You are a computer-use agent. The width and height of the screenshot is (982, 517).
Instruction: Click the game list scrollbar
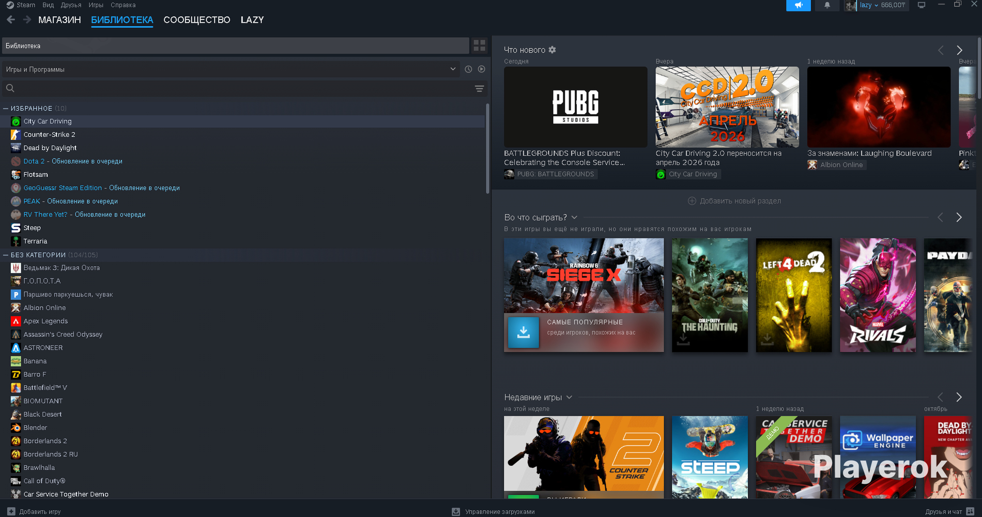point(487,149)
